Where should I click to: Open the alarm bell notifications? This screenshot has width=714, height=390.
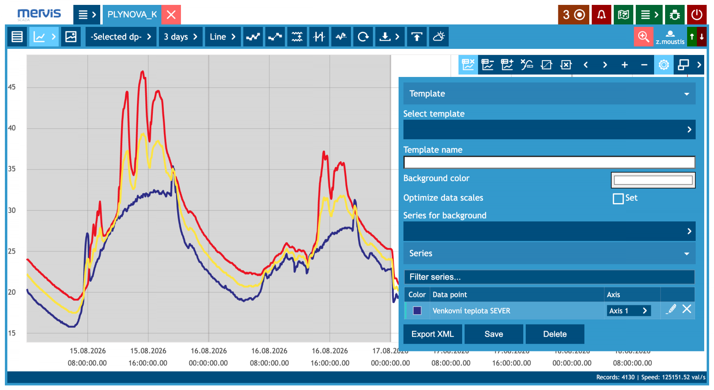(x=601, y=15)
